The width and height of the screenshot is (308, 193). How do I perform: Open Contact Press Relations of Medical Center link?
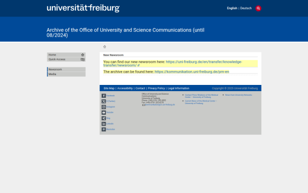point(201,96)
